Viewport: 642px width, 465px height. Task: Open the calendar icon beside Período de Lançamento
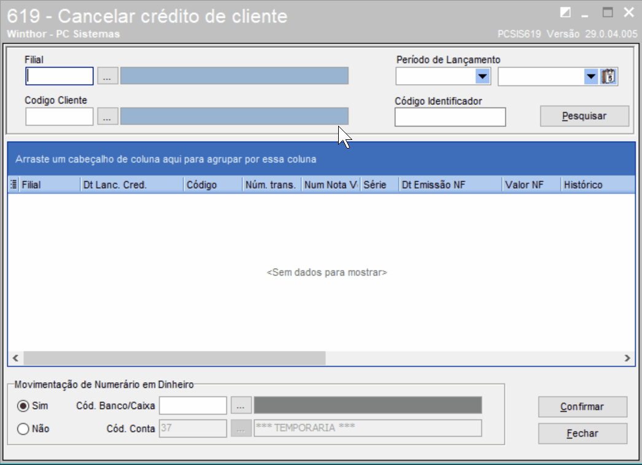[608, 77]
